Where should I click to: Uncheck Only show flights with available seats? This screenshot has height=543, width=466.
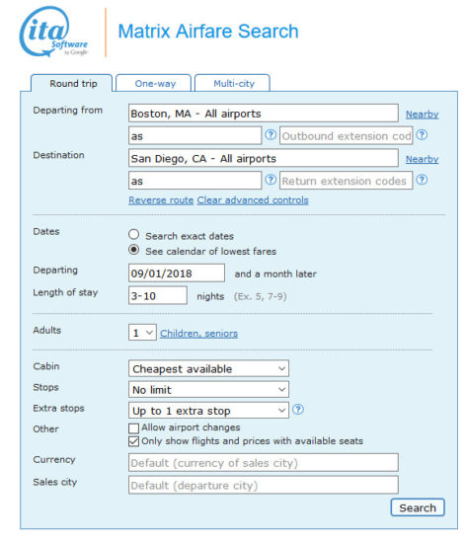(133, 441)
